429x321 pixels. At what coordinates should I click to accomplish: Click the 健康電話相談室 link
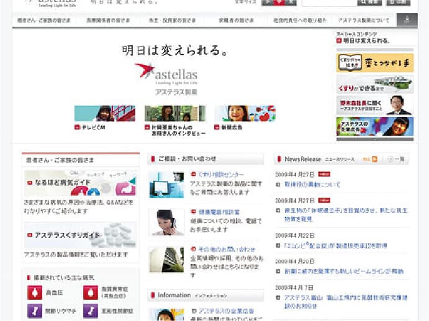(x=219, y=212)
